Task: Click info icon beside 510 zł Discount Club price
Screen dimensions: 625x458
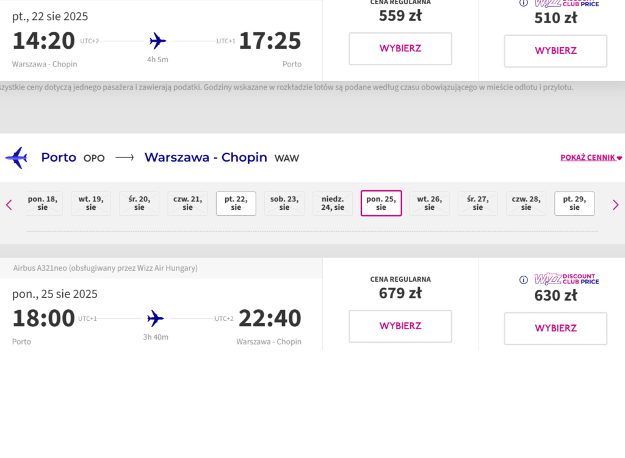Action: [523, 3]
